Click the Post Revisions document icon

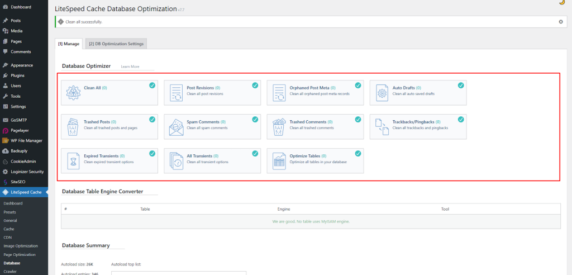177,92
